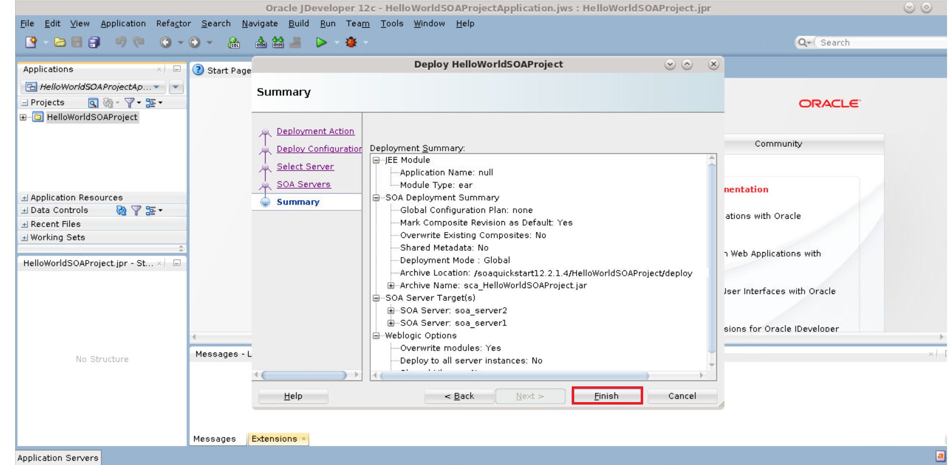Start debugging with the ladybug icon

(x=351, y=42)
